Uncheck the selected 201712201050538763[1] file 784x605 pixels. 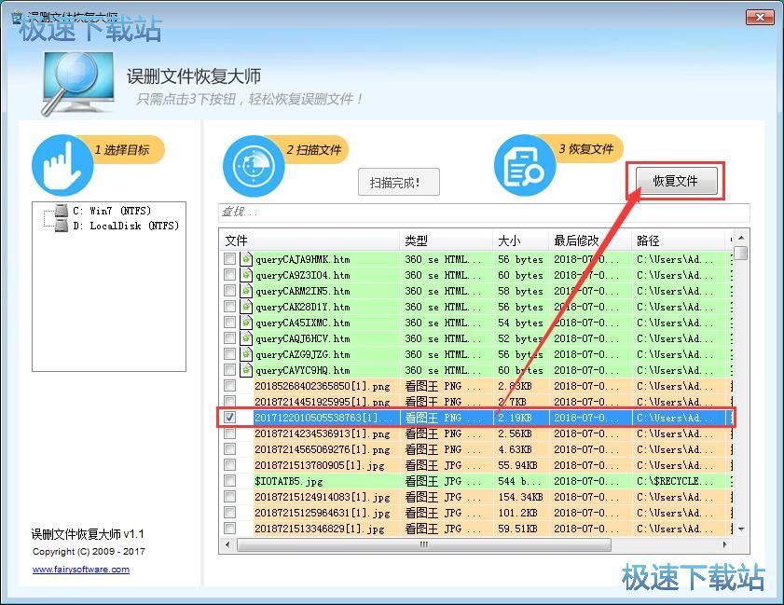[229, 418]
